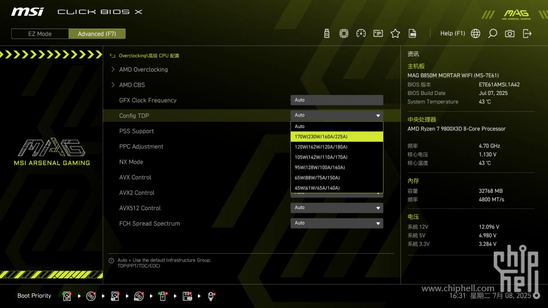Click the MSI logo
548x308 pixels.
point(27,12)
